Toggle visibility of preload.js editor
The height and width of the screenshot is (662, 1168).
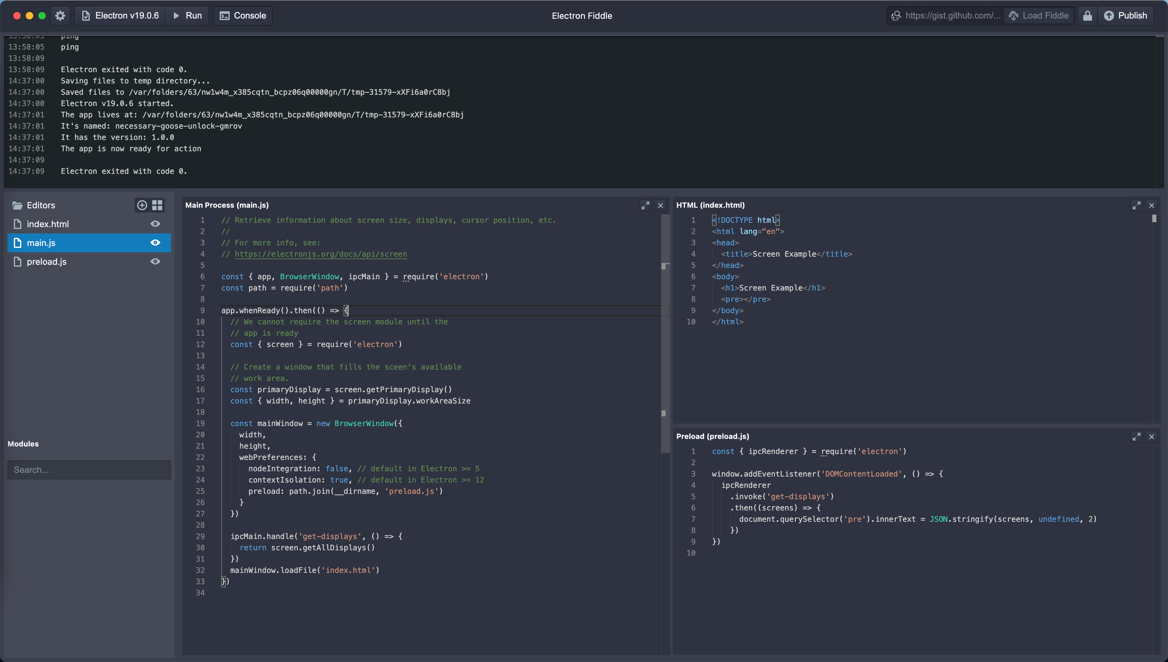click(155, 261)
